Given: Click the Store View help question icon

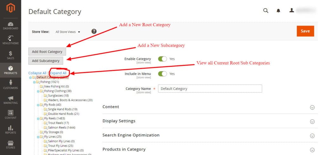Looking at the screenshot, I should 94,31.
